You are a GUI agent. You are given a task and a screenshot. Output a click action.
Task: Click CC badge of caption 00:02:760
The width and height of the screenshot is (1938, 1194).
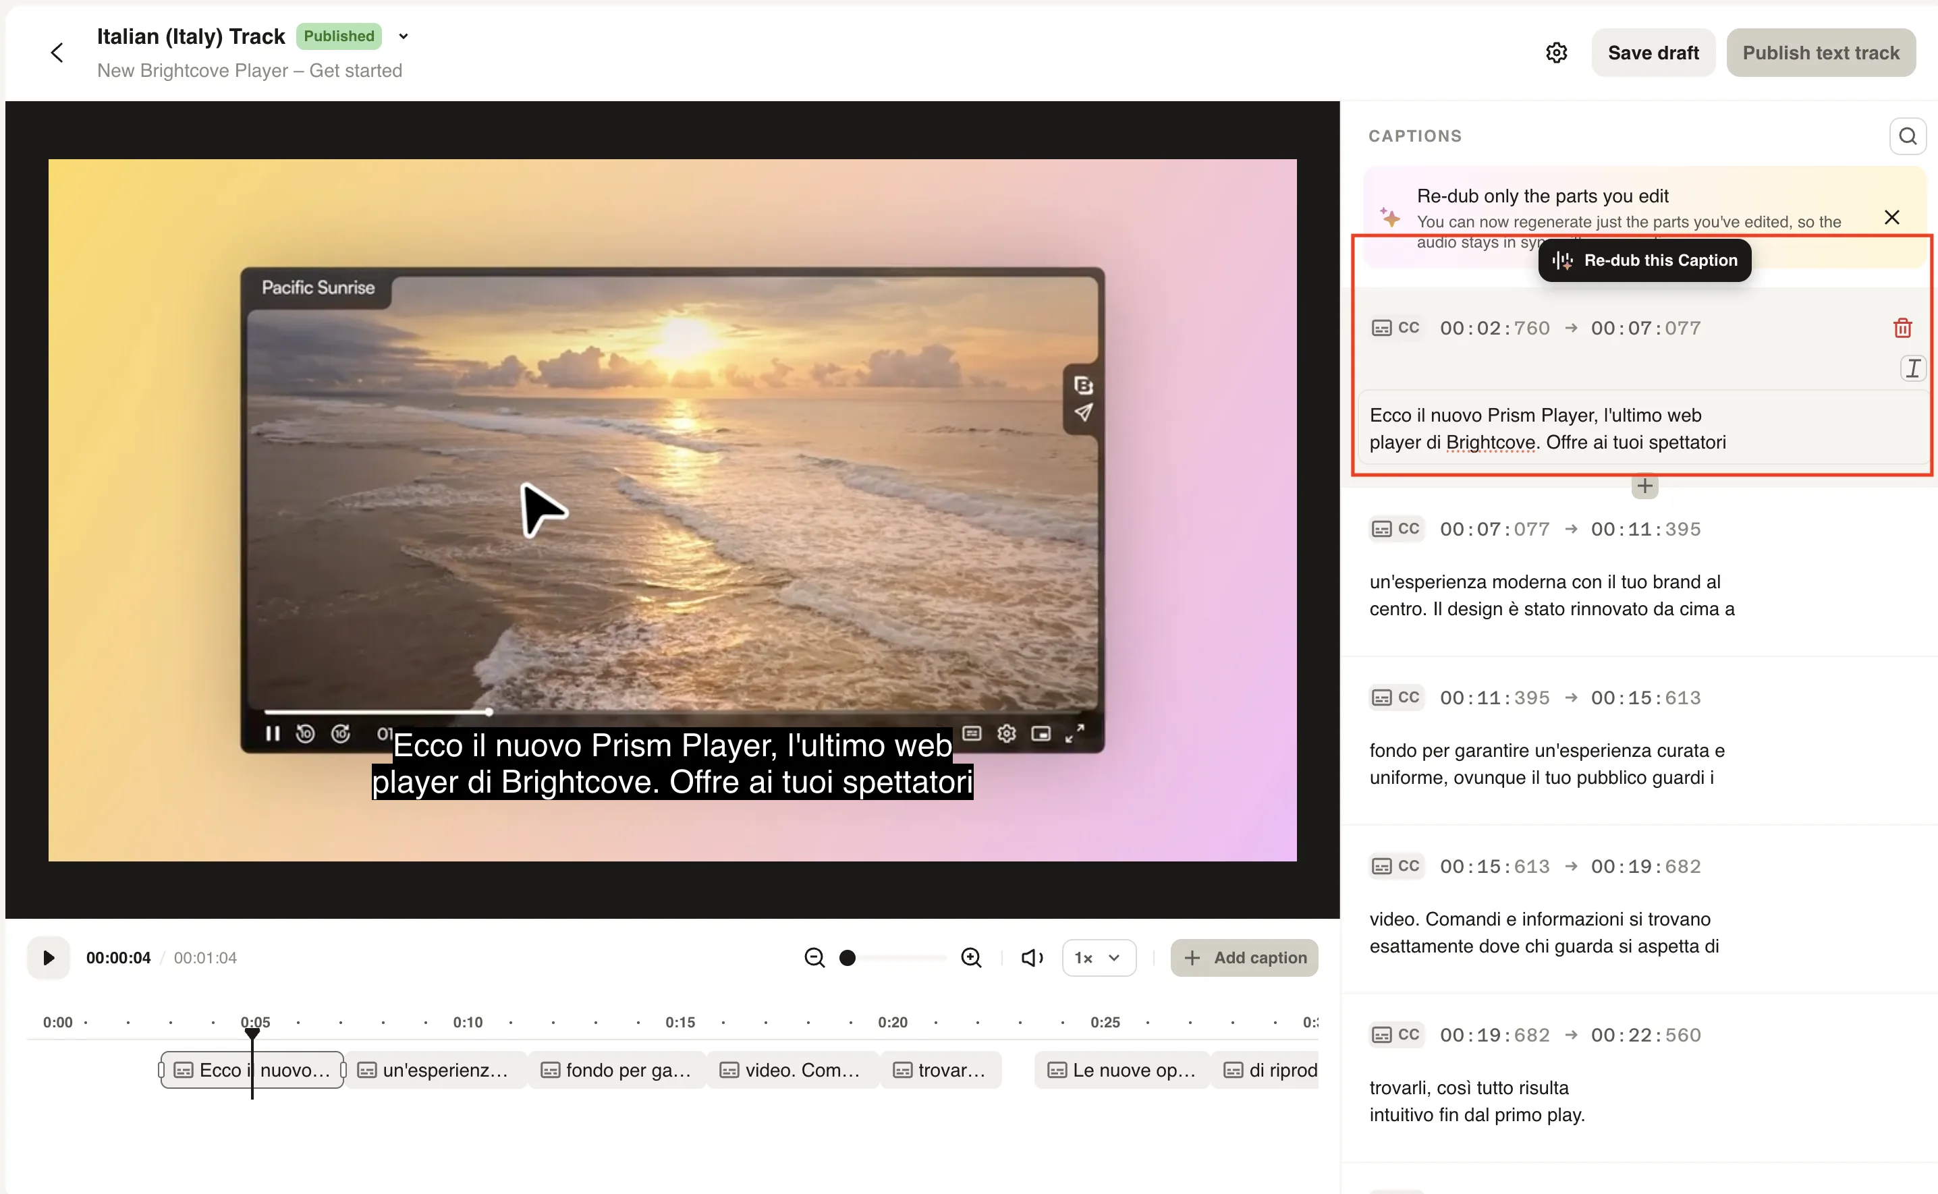point(1395,328)
